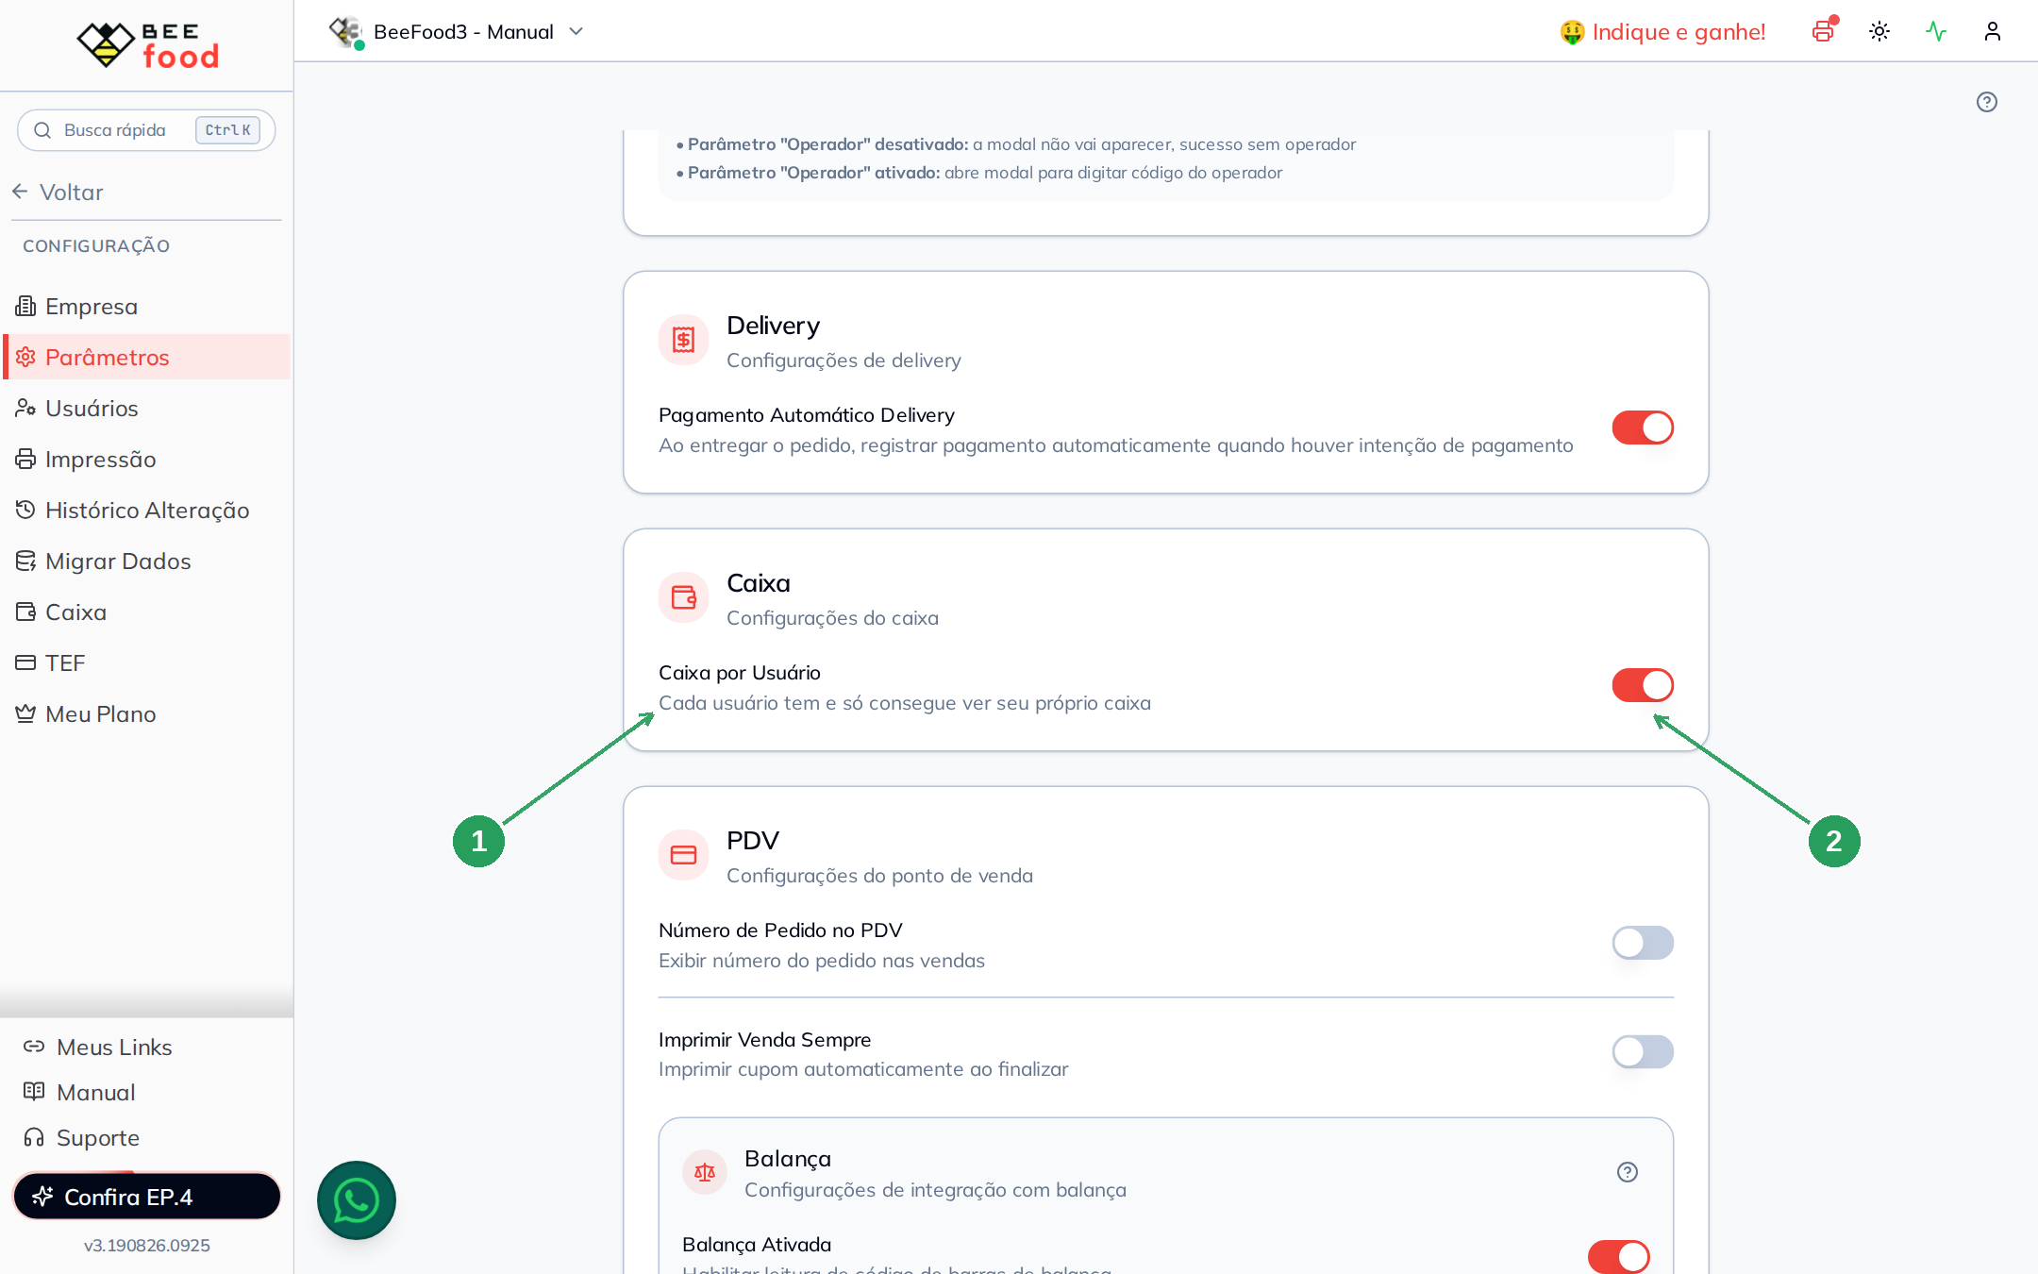Click the page help question icon

(x=1987, y=102)
